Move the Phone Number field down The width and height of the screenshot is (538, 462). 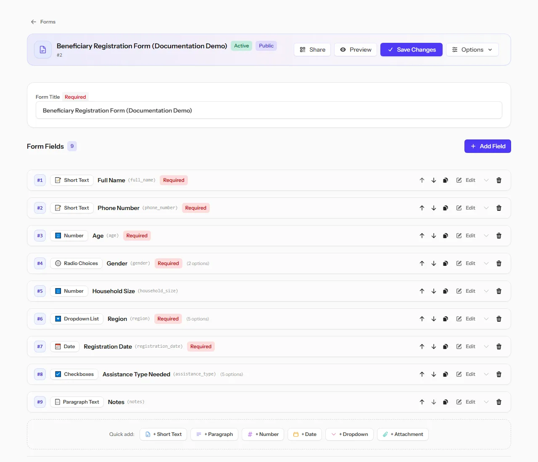pyautogui.click(x=434, y=208)
